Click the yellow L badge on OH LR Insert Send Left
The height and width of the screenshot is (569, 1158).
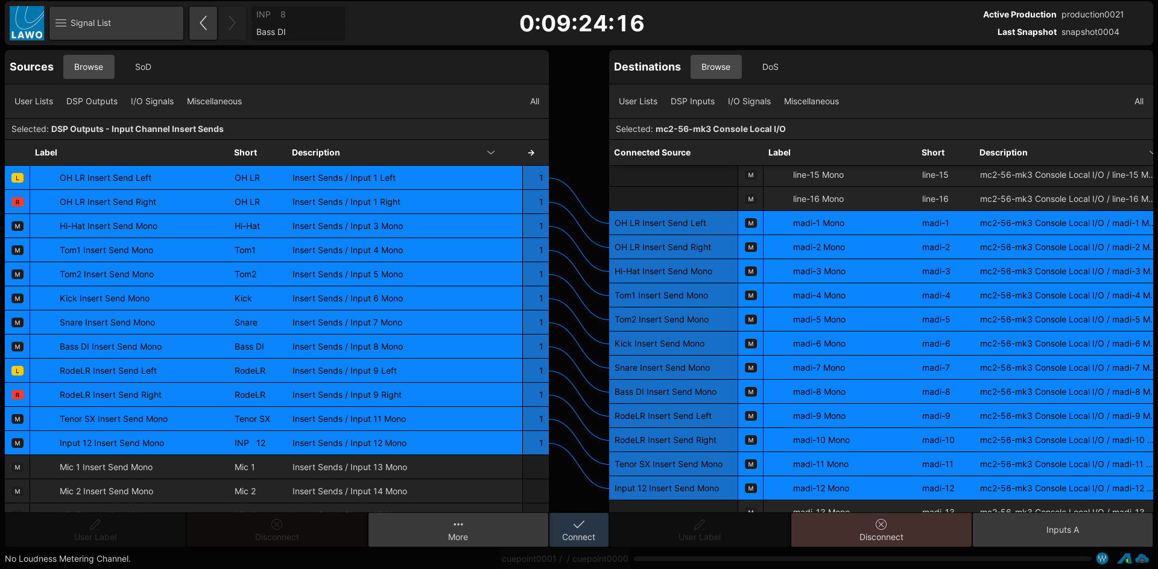(17, 178)
